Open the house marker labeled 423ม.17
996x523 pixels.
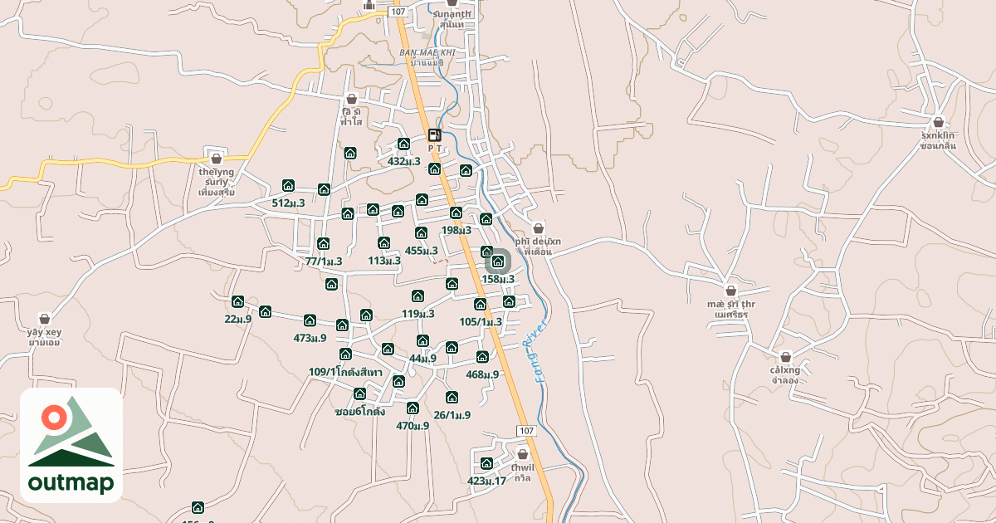pyautogui.click(x=486, y=463)
